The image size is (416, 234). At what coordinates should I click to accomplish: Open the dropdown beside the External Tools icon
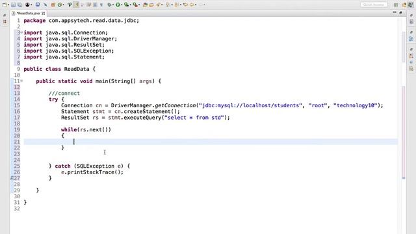tap(139, 5)
